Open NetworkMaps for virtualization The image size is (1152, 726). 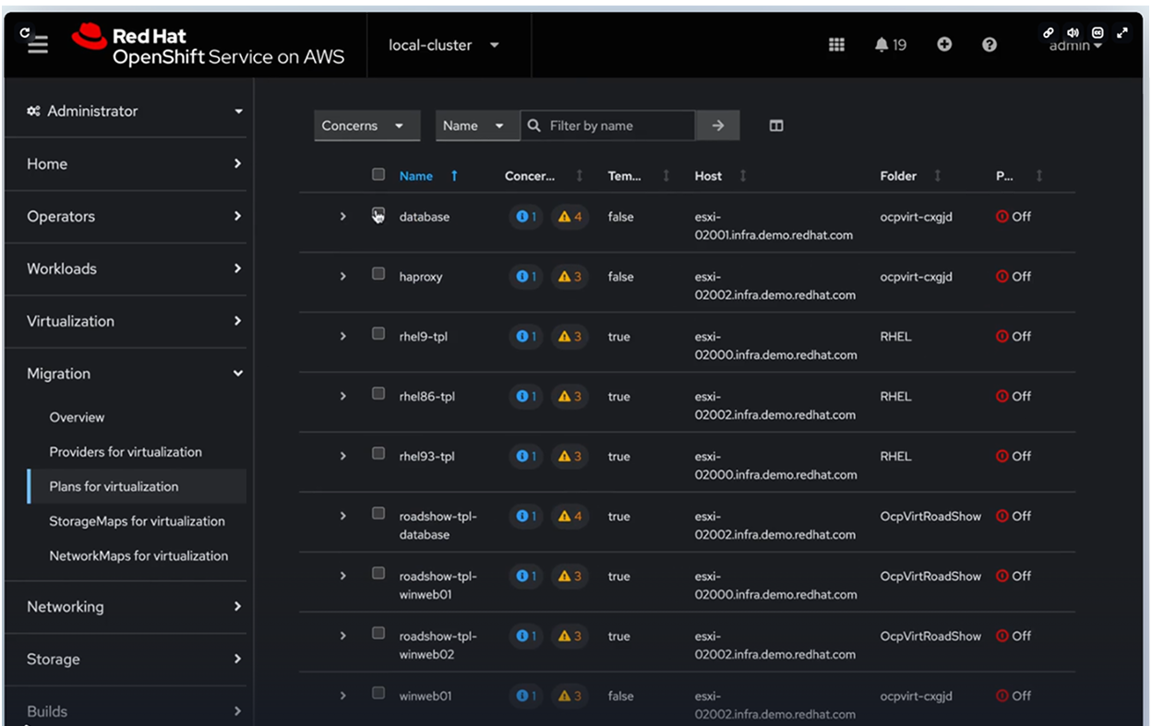138,556
